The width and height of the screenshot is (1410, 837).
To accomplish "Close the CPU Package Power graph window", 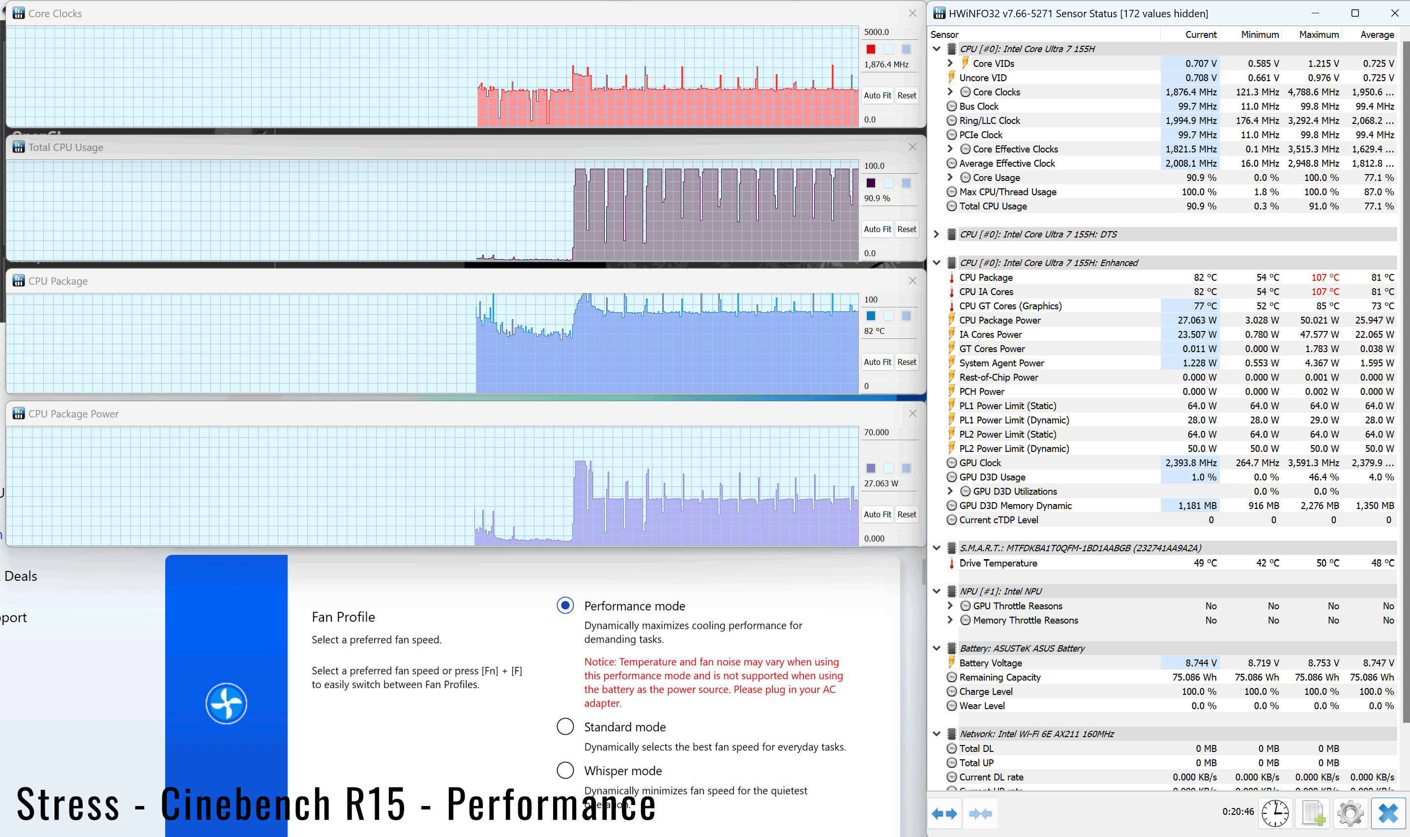I will tap(913, 414).
